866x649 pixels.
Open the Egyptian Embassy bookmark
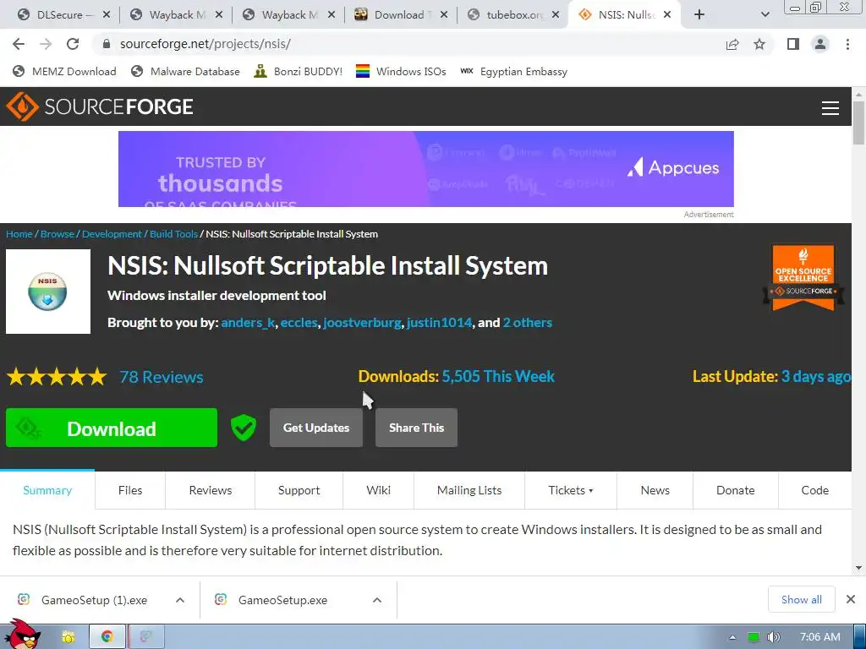pyautogui.click(x=513, y=72)
